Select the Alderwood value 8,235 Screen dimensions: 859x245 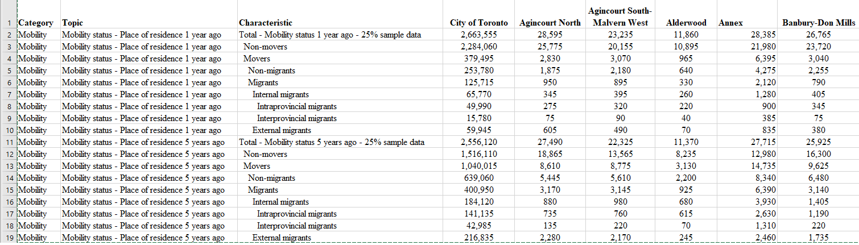[x=687, y=154]
